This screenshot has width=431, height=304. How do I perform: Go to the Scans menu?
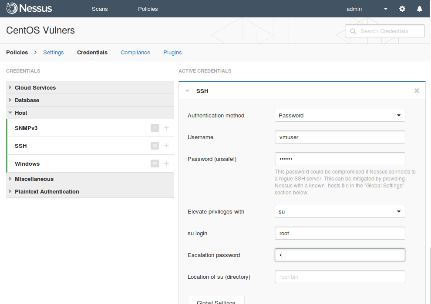[100, 9]
